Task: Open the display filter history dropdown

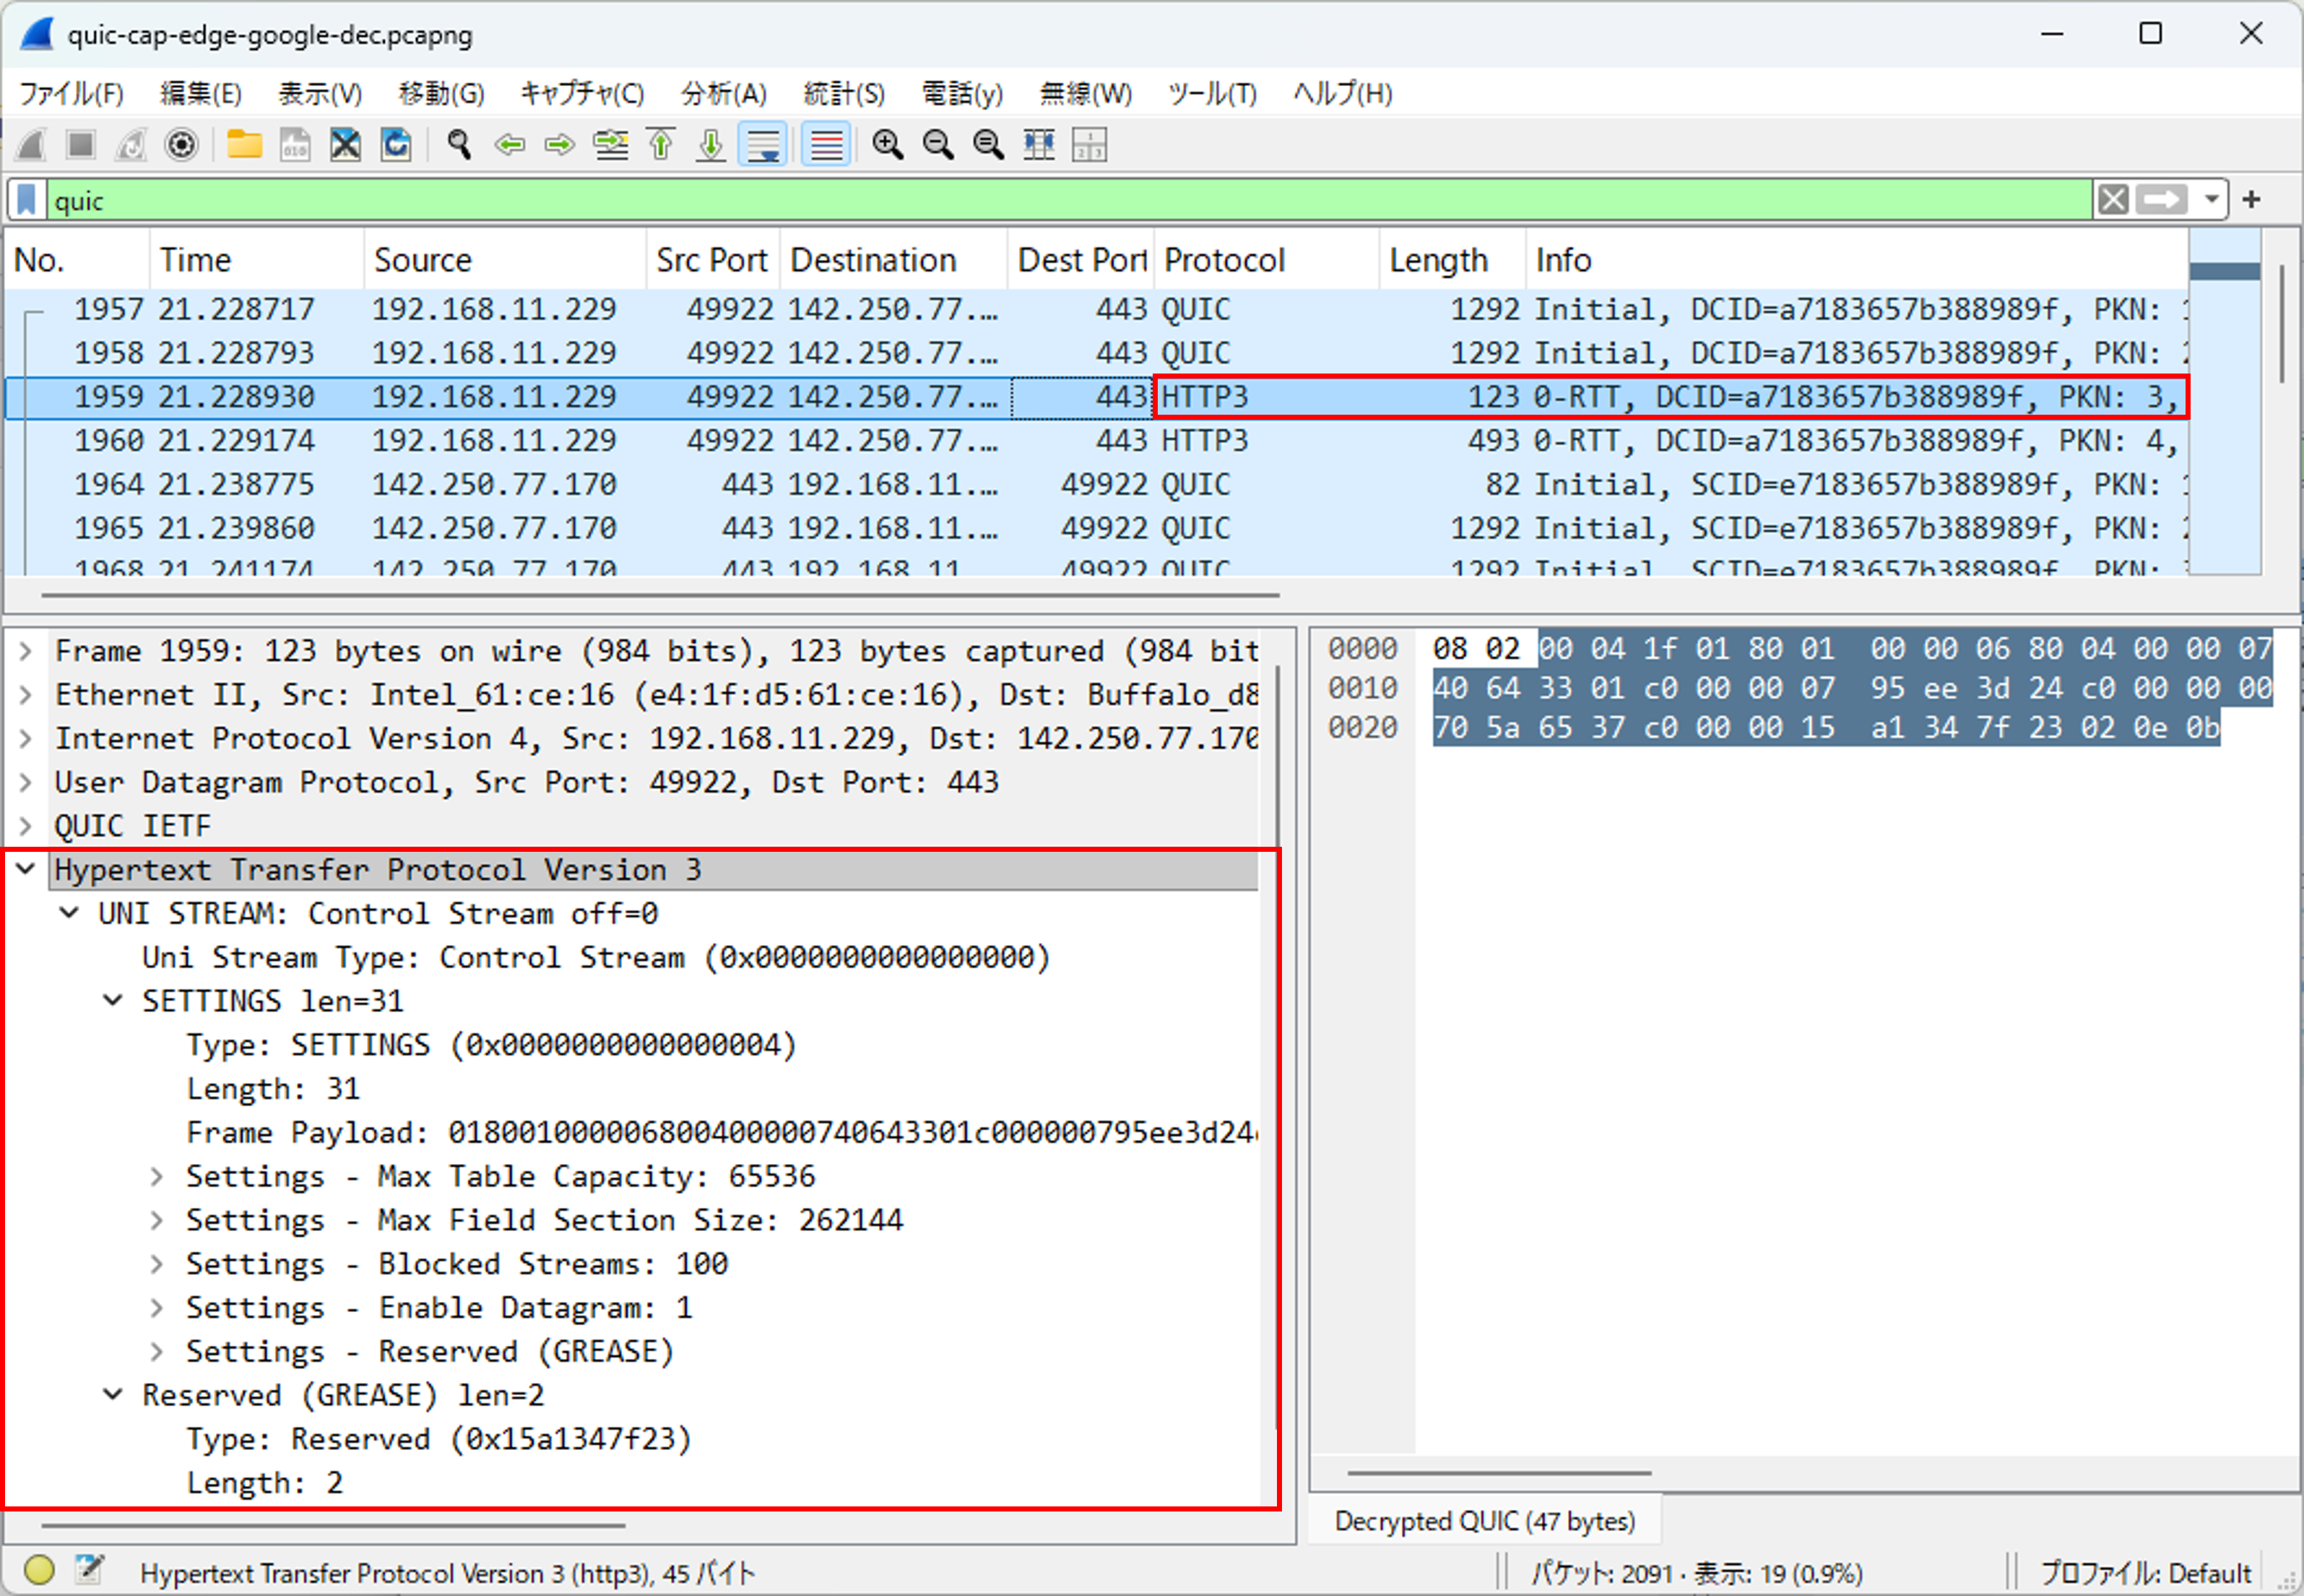Action: 2212,200
